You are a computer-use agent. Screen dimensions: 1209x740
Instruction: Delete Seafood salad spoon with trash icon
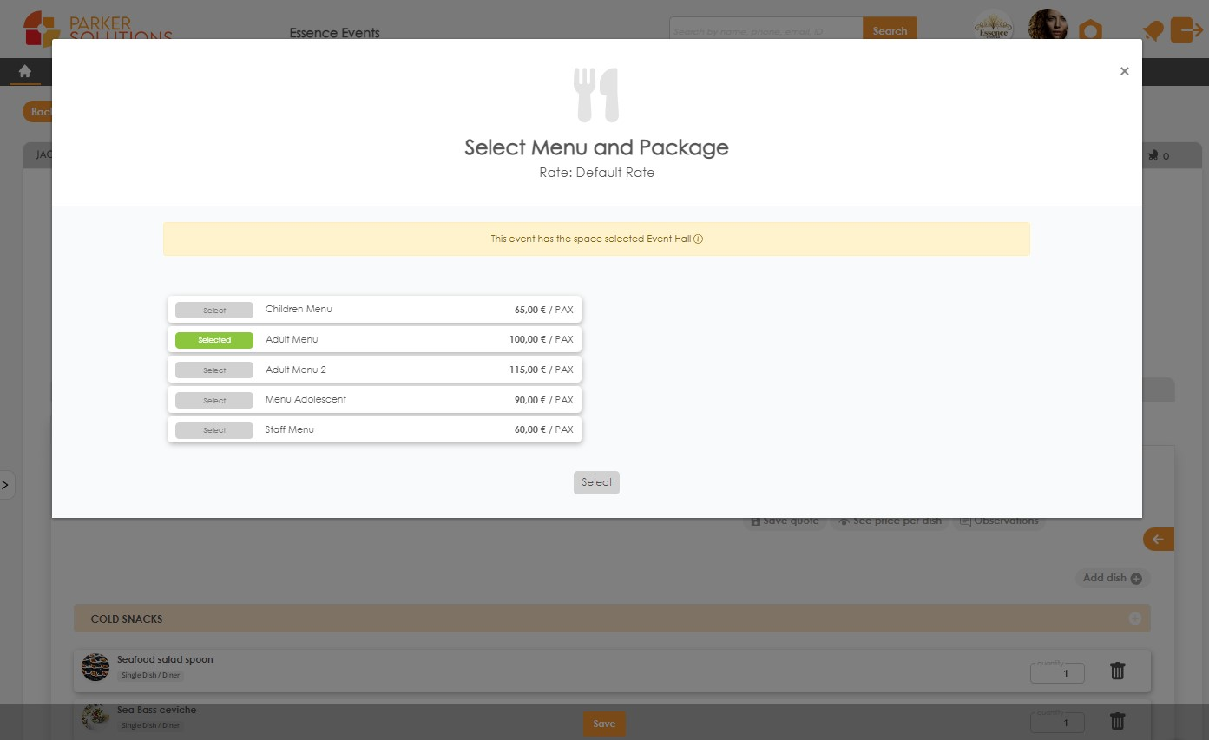pos(1117,670)
